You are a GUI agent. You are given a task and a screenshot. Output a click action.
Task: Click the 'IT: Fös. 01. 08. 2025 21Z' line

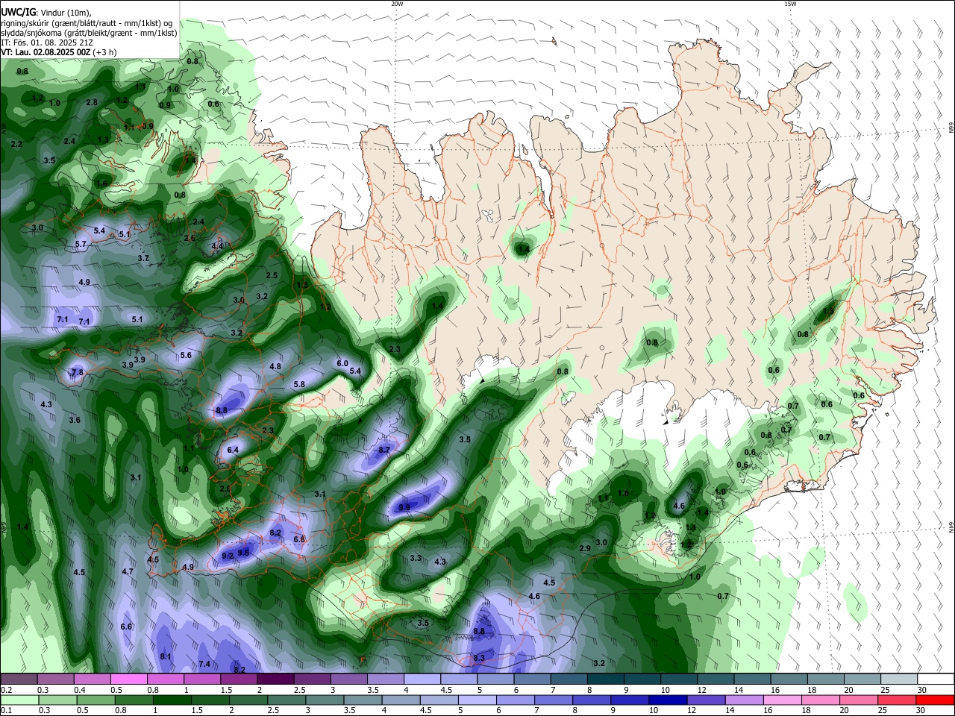pyautogui.click(x=46, y=43)
